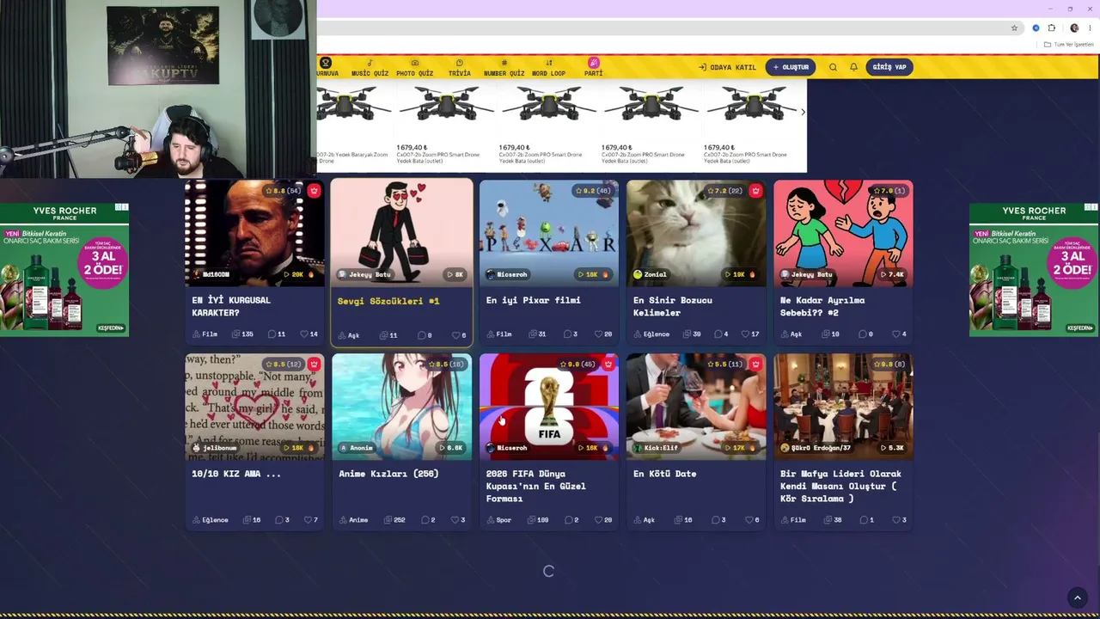Viewport: 1100px width, 619px height.
Task: Go to the Number Quiz tab
Action: [x=504, y=68]
